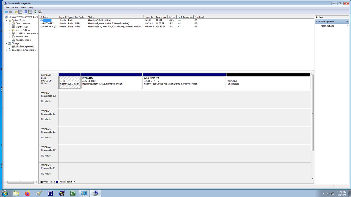Collapse the Disk Management actions section
Viewport: 351px width, 197px height.
click(347, 21)
